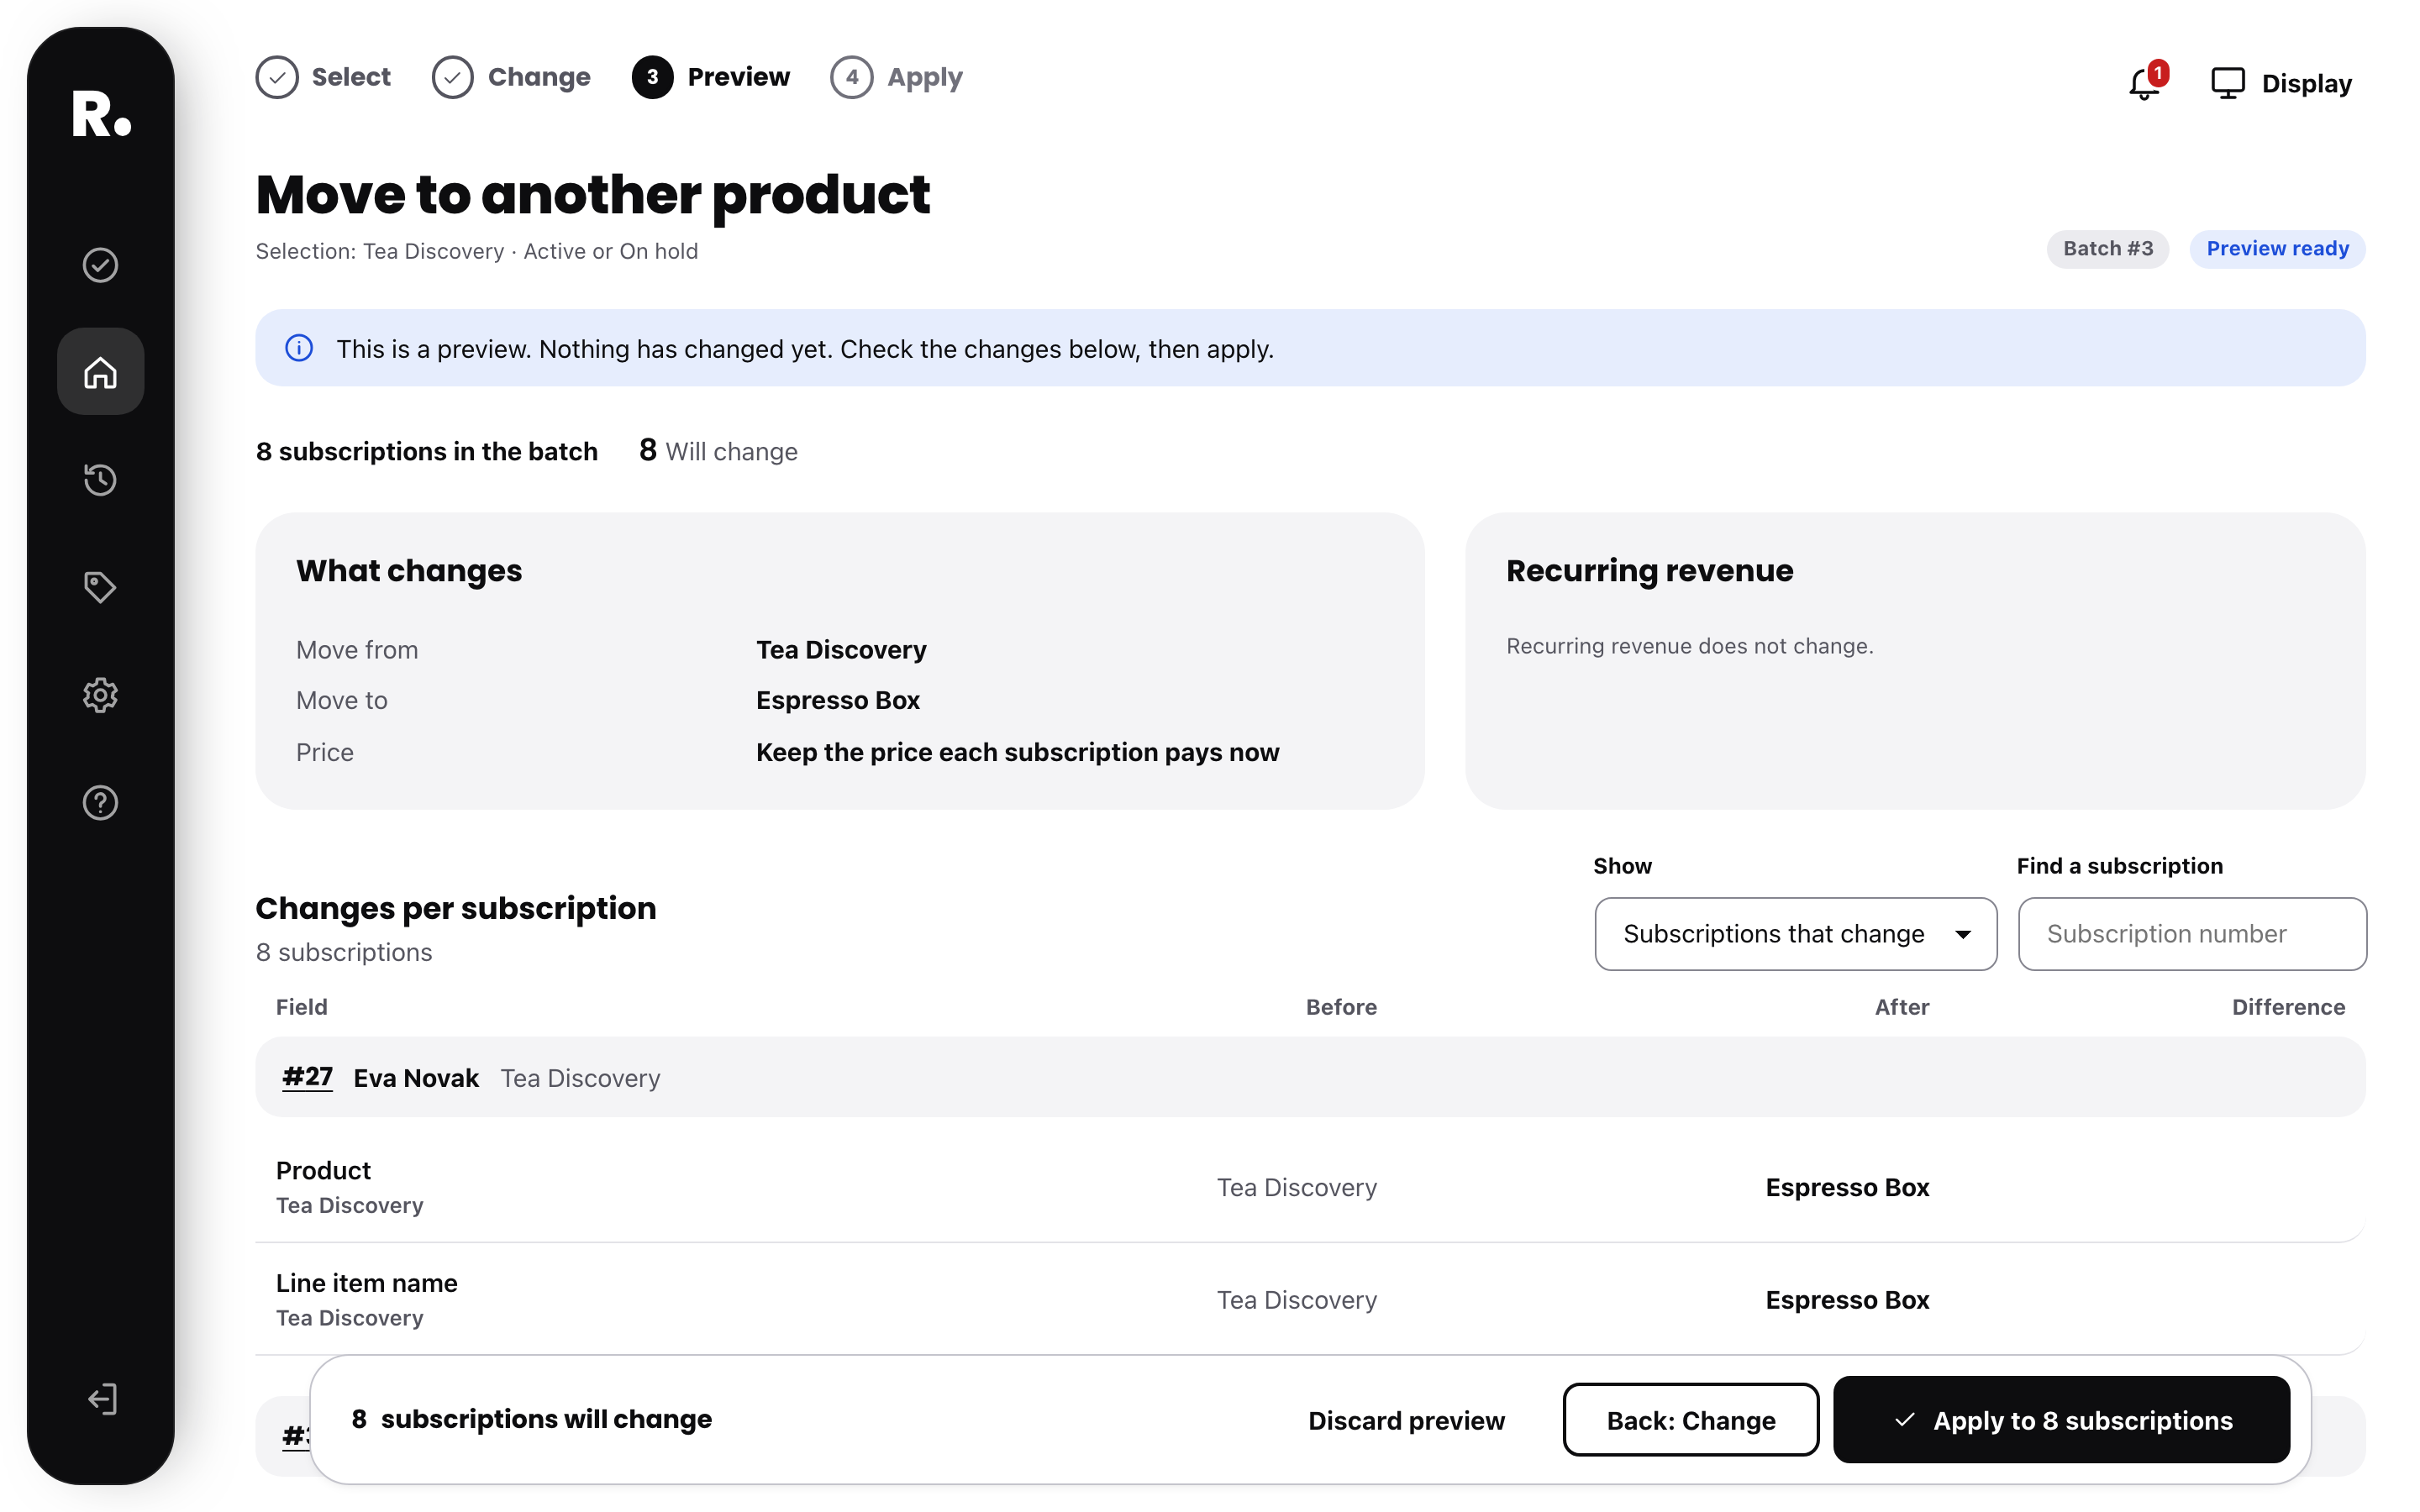This screenshot has width=2420, height=1512.
Task: Click Back: Change button
Action: tap(1690, 1420)
